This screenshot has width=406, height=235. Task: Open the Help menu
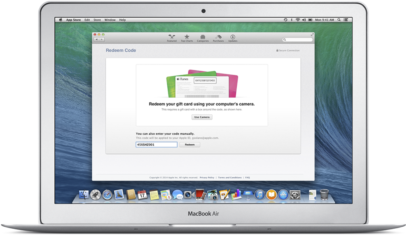[x=123, y=20]
